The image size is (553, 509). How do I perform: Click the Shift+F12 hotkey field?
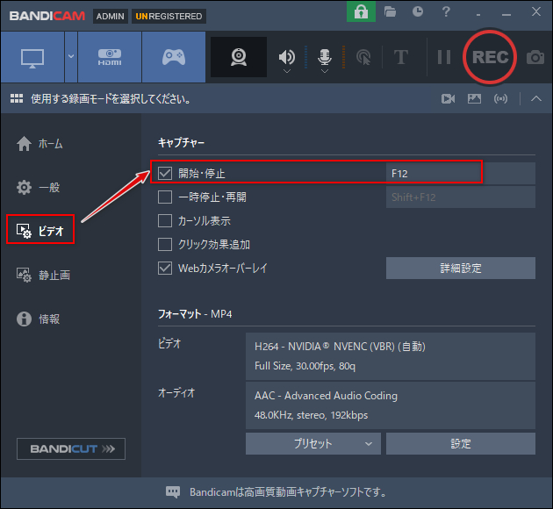pyautogui.click(x=461, y=197)
